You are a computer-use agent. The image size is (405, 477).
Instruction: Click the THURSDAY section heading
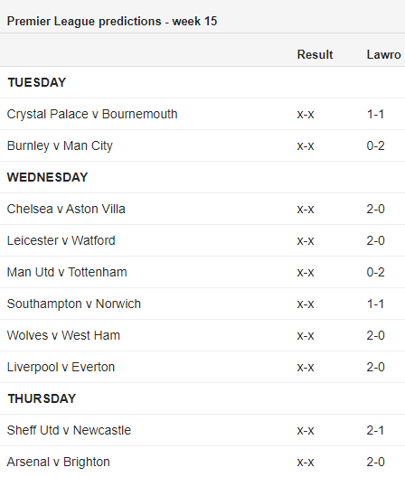tap(42, 398)
